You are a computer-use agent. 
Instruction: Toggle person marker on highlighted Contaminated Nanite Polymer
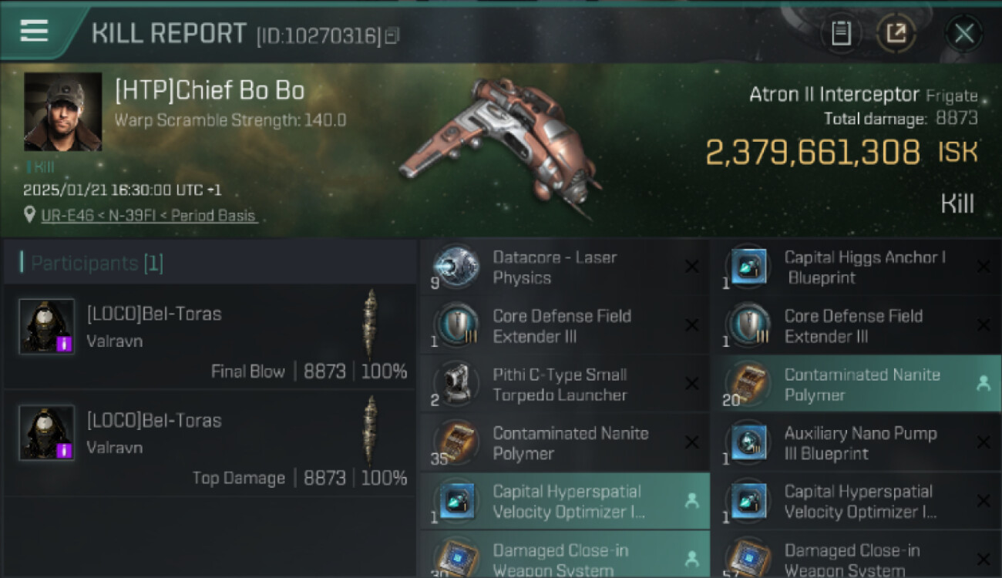[984, 384]
